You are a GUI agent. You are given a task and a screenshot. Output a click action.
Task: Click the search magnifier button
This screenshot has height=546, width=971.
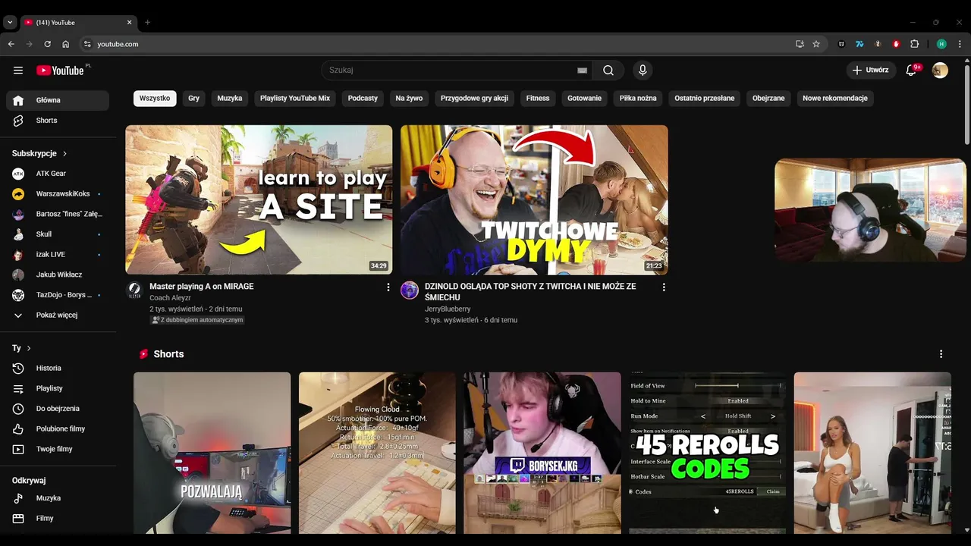(608, 71)
